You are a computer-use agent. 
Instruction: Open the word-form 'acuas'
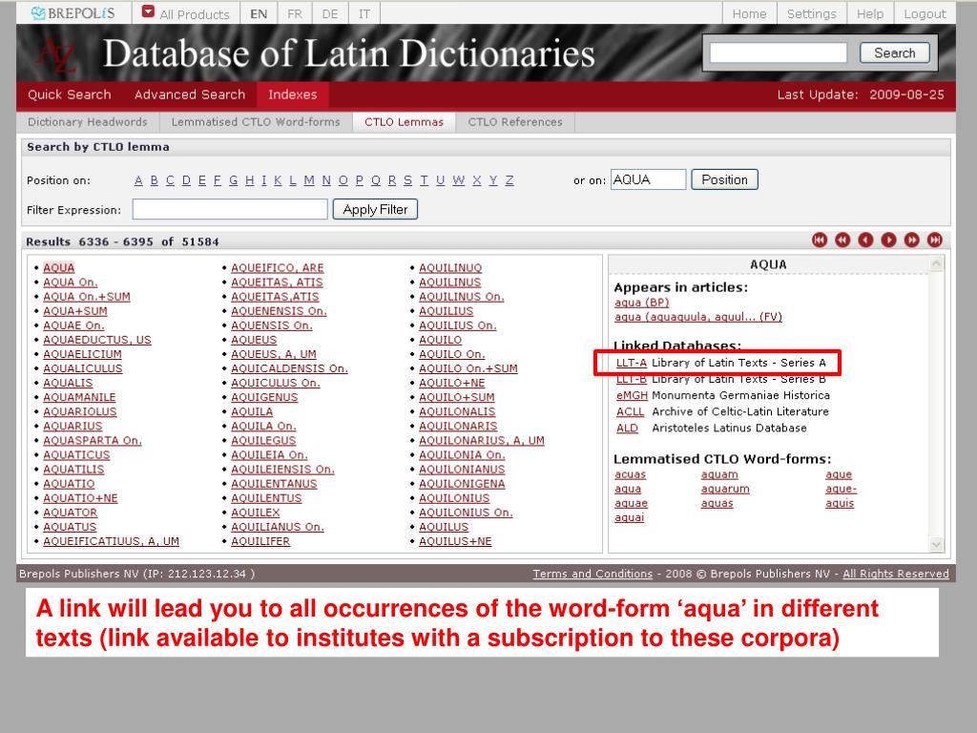pyautogui.click(x=630, y=474)
